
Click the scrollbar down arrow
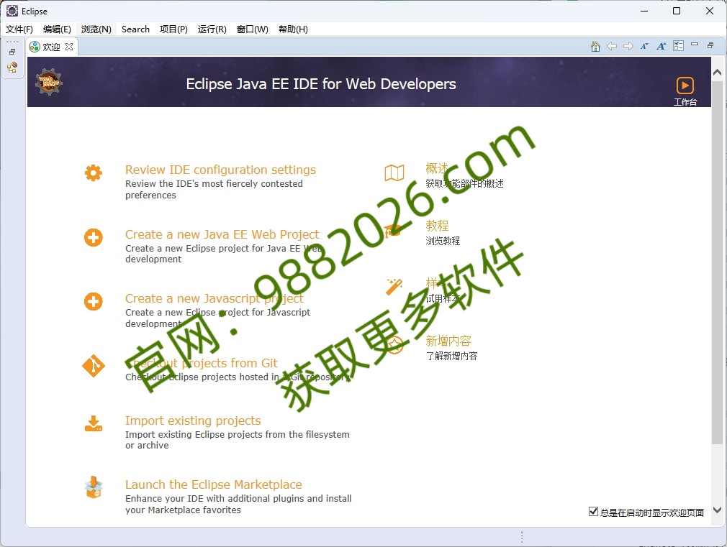tap(718, 510)
